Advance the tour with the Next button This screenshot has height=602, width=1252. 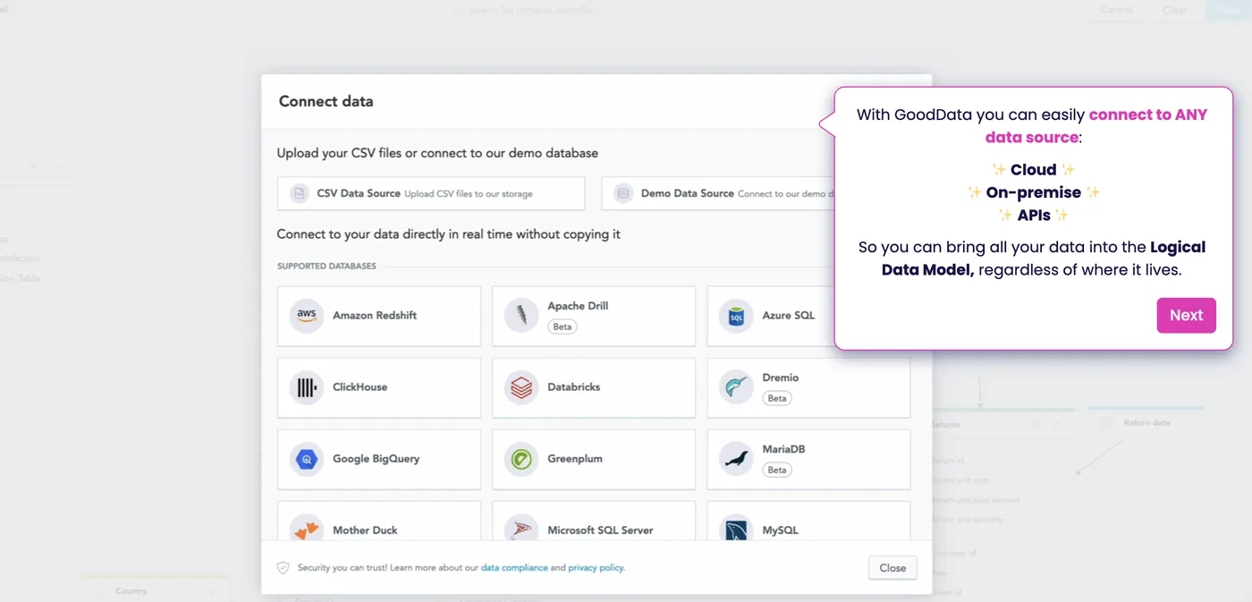click(x=1186, y=315)
